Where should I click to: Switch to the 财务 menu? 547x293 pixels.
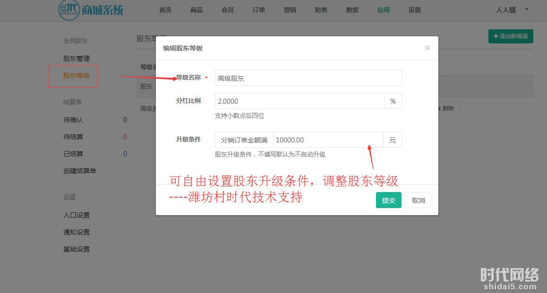pos(321,10)
